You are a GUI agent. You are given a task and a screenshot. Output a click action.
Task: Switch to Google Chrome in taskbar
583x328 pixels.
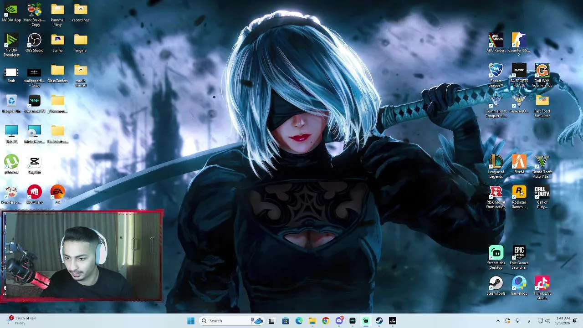(x=326, y=321)
